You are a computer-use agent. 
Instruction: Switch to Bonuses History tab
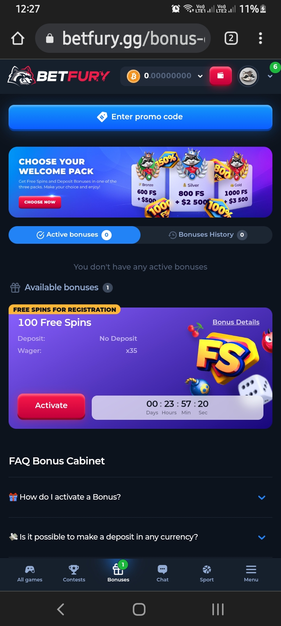[x=206, y=235]
